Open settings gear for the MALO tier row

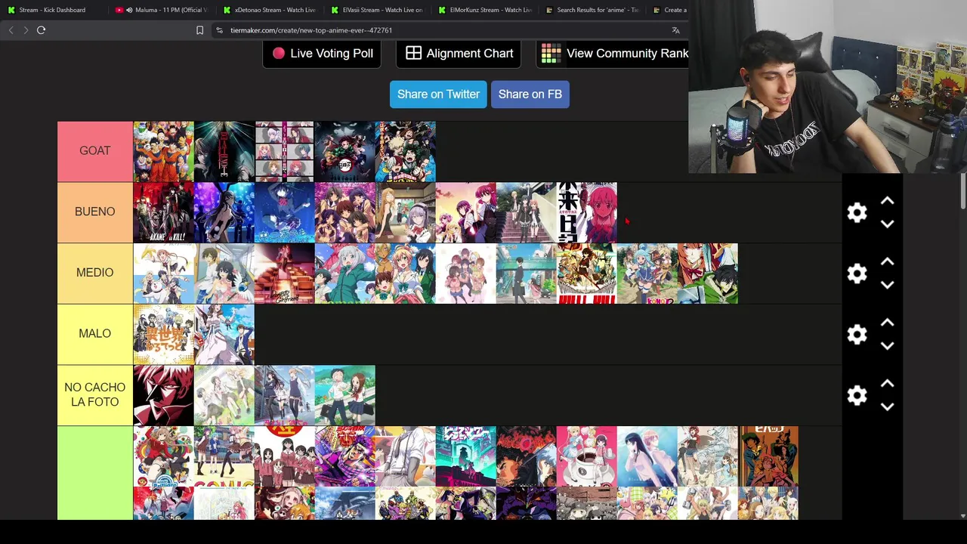pos(857,335)
